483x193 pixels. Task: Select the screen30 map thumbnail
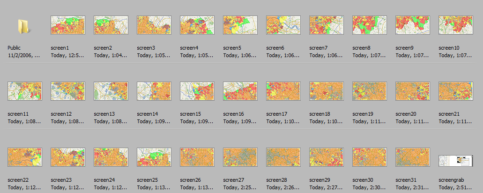(370, 157)
